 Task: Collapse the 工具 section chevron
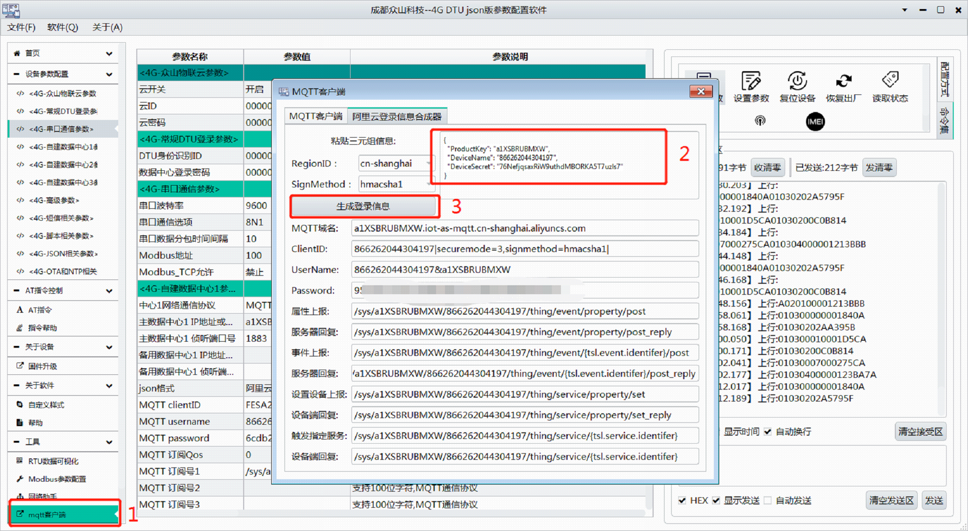(x=109, y=442)
